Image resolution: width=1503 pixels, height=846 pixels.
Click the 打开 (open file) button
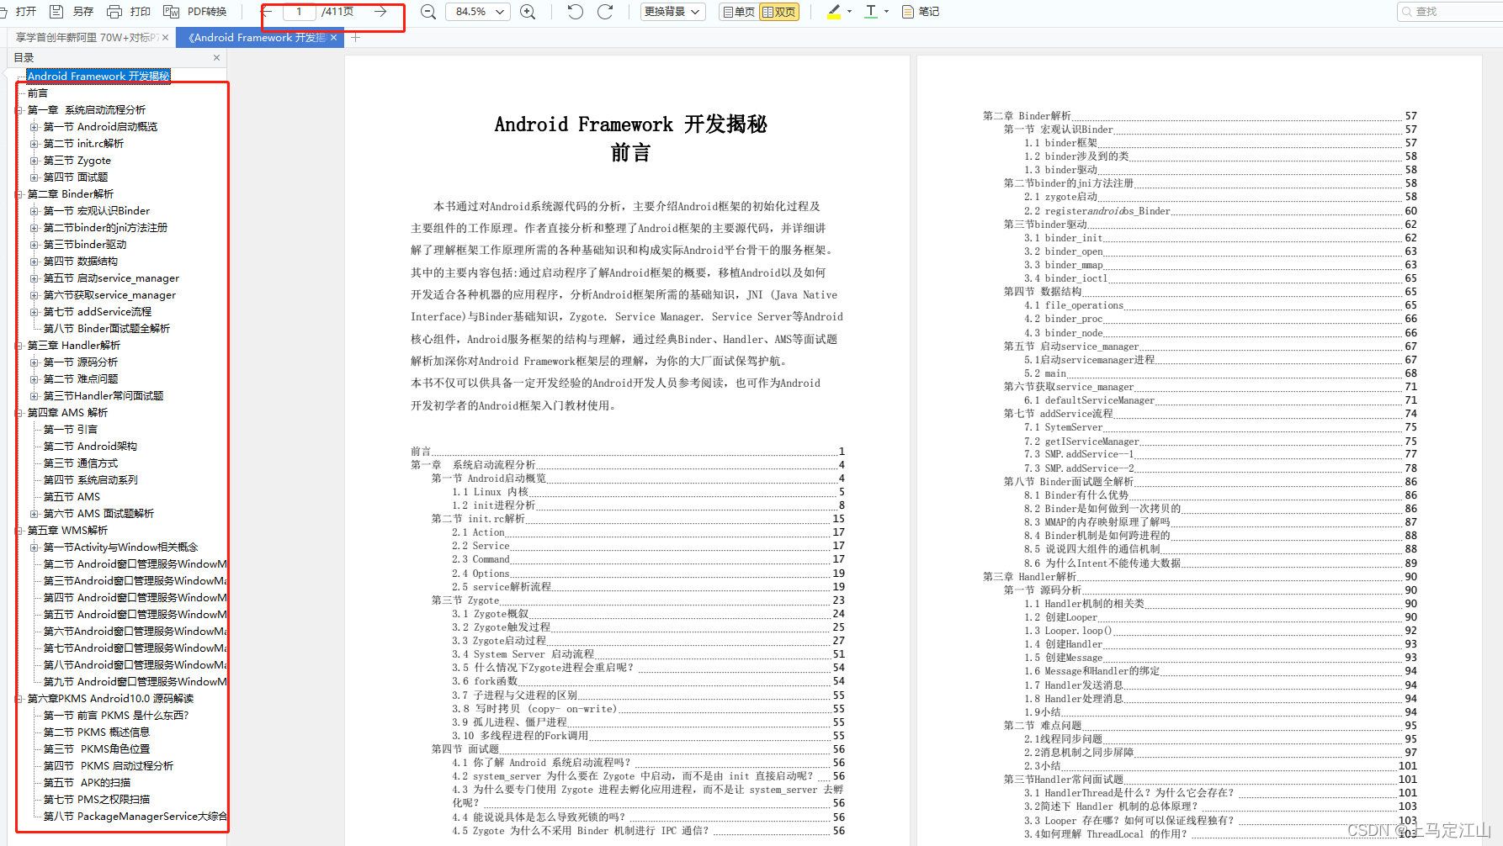tap(19, 12)
